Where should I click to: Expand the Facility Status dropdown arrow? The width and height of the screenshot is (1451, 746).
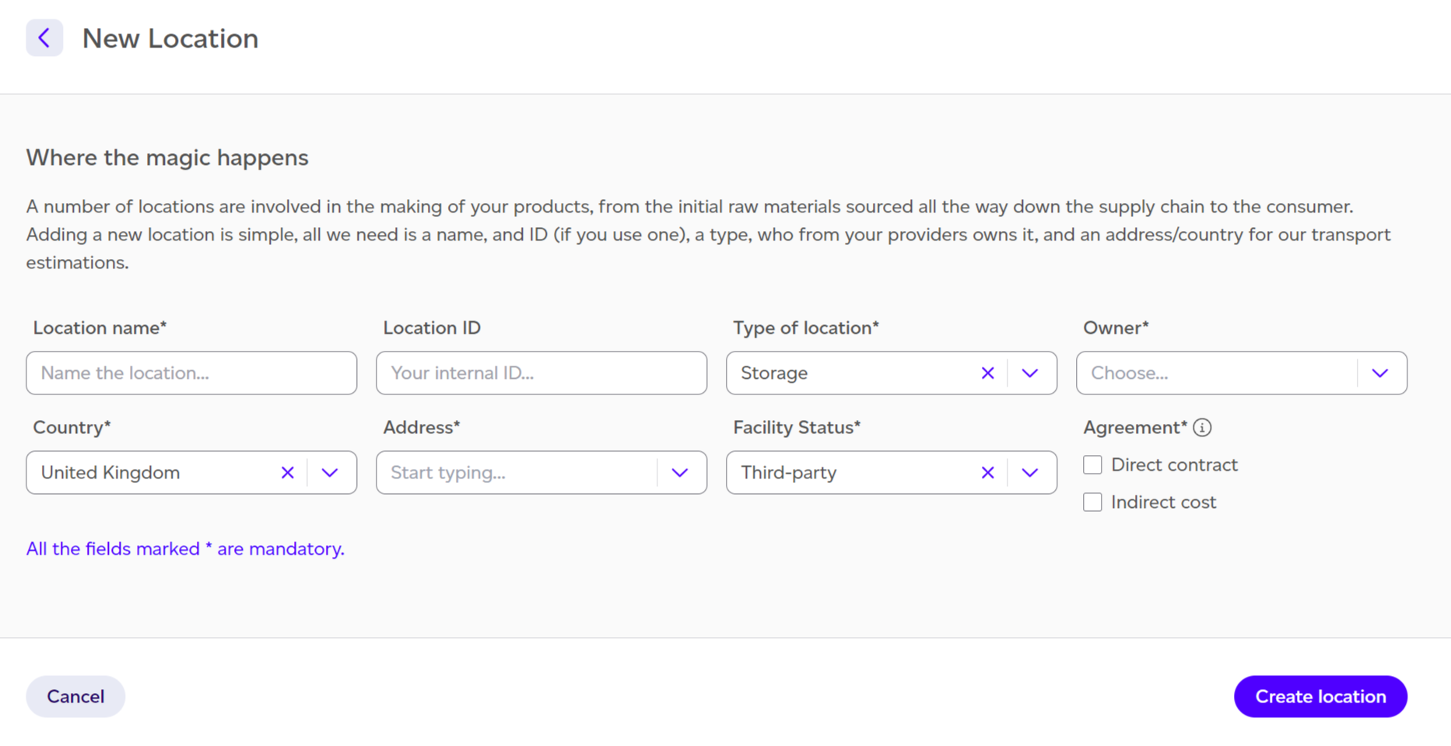(1030, 473)
